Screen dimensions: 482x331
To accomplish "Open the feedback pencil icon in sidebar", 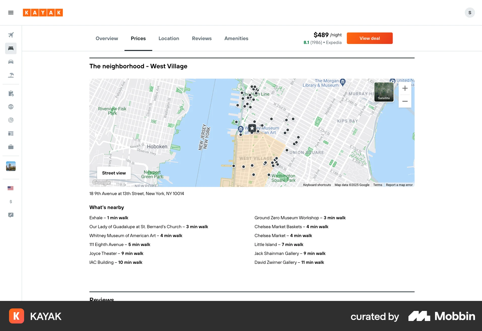I will [11, 215].
